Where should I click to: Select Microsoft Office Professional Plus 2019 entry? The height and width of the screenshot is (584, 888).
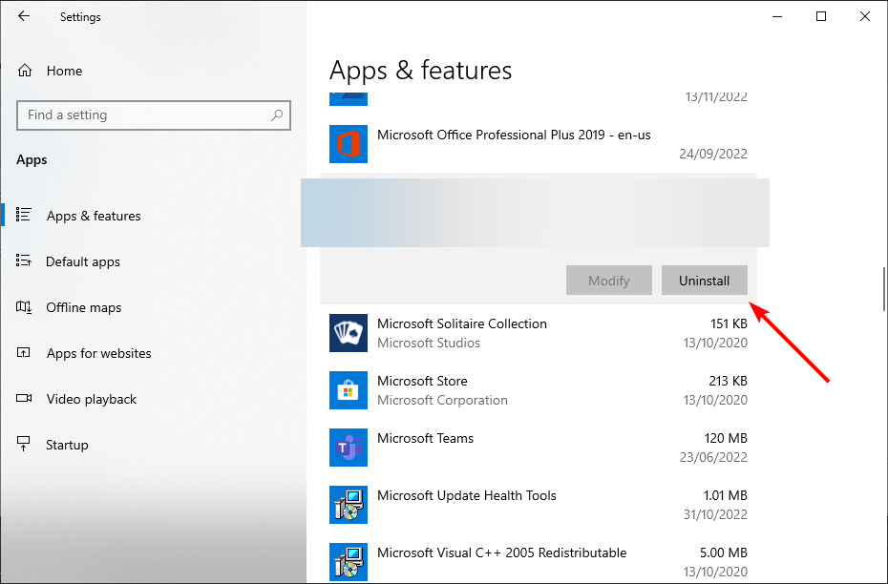514,135
